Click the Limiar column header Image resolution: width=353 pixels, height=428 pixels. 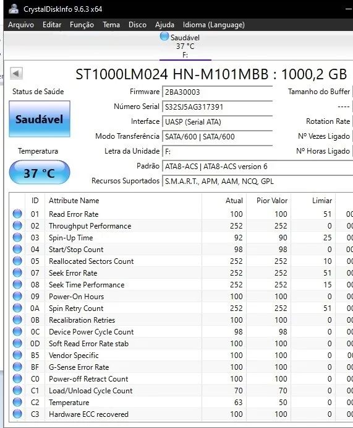tap(313, 201)
